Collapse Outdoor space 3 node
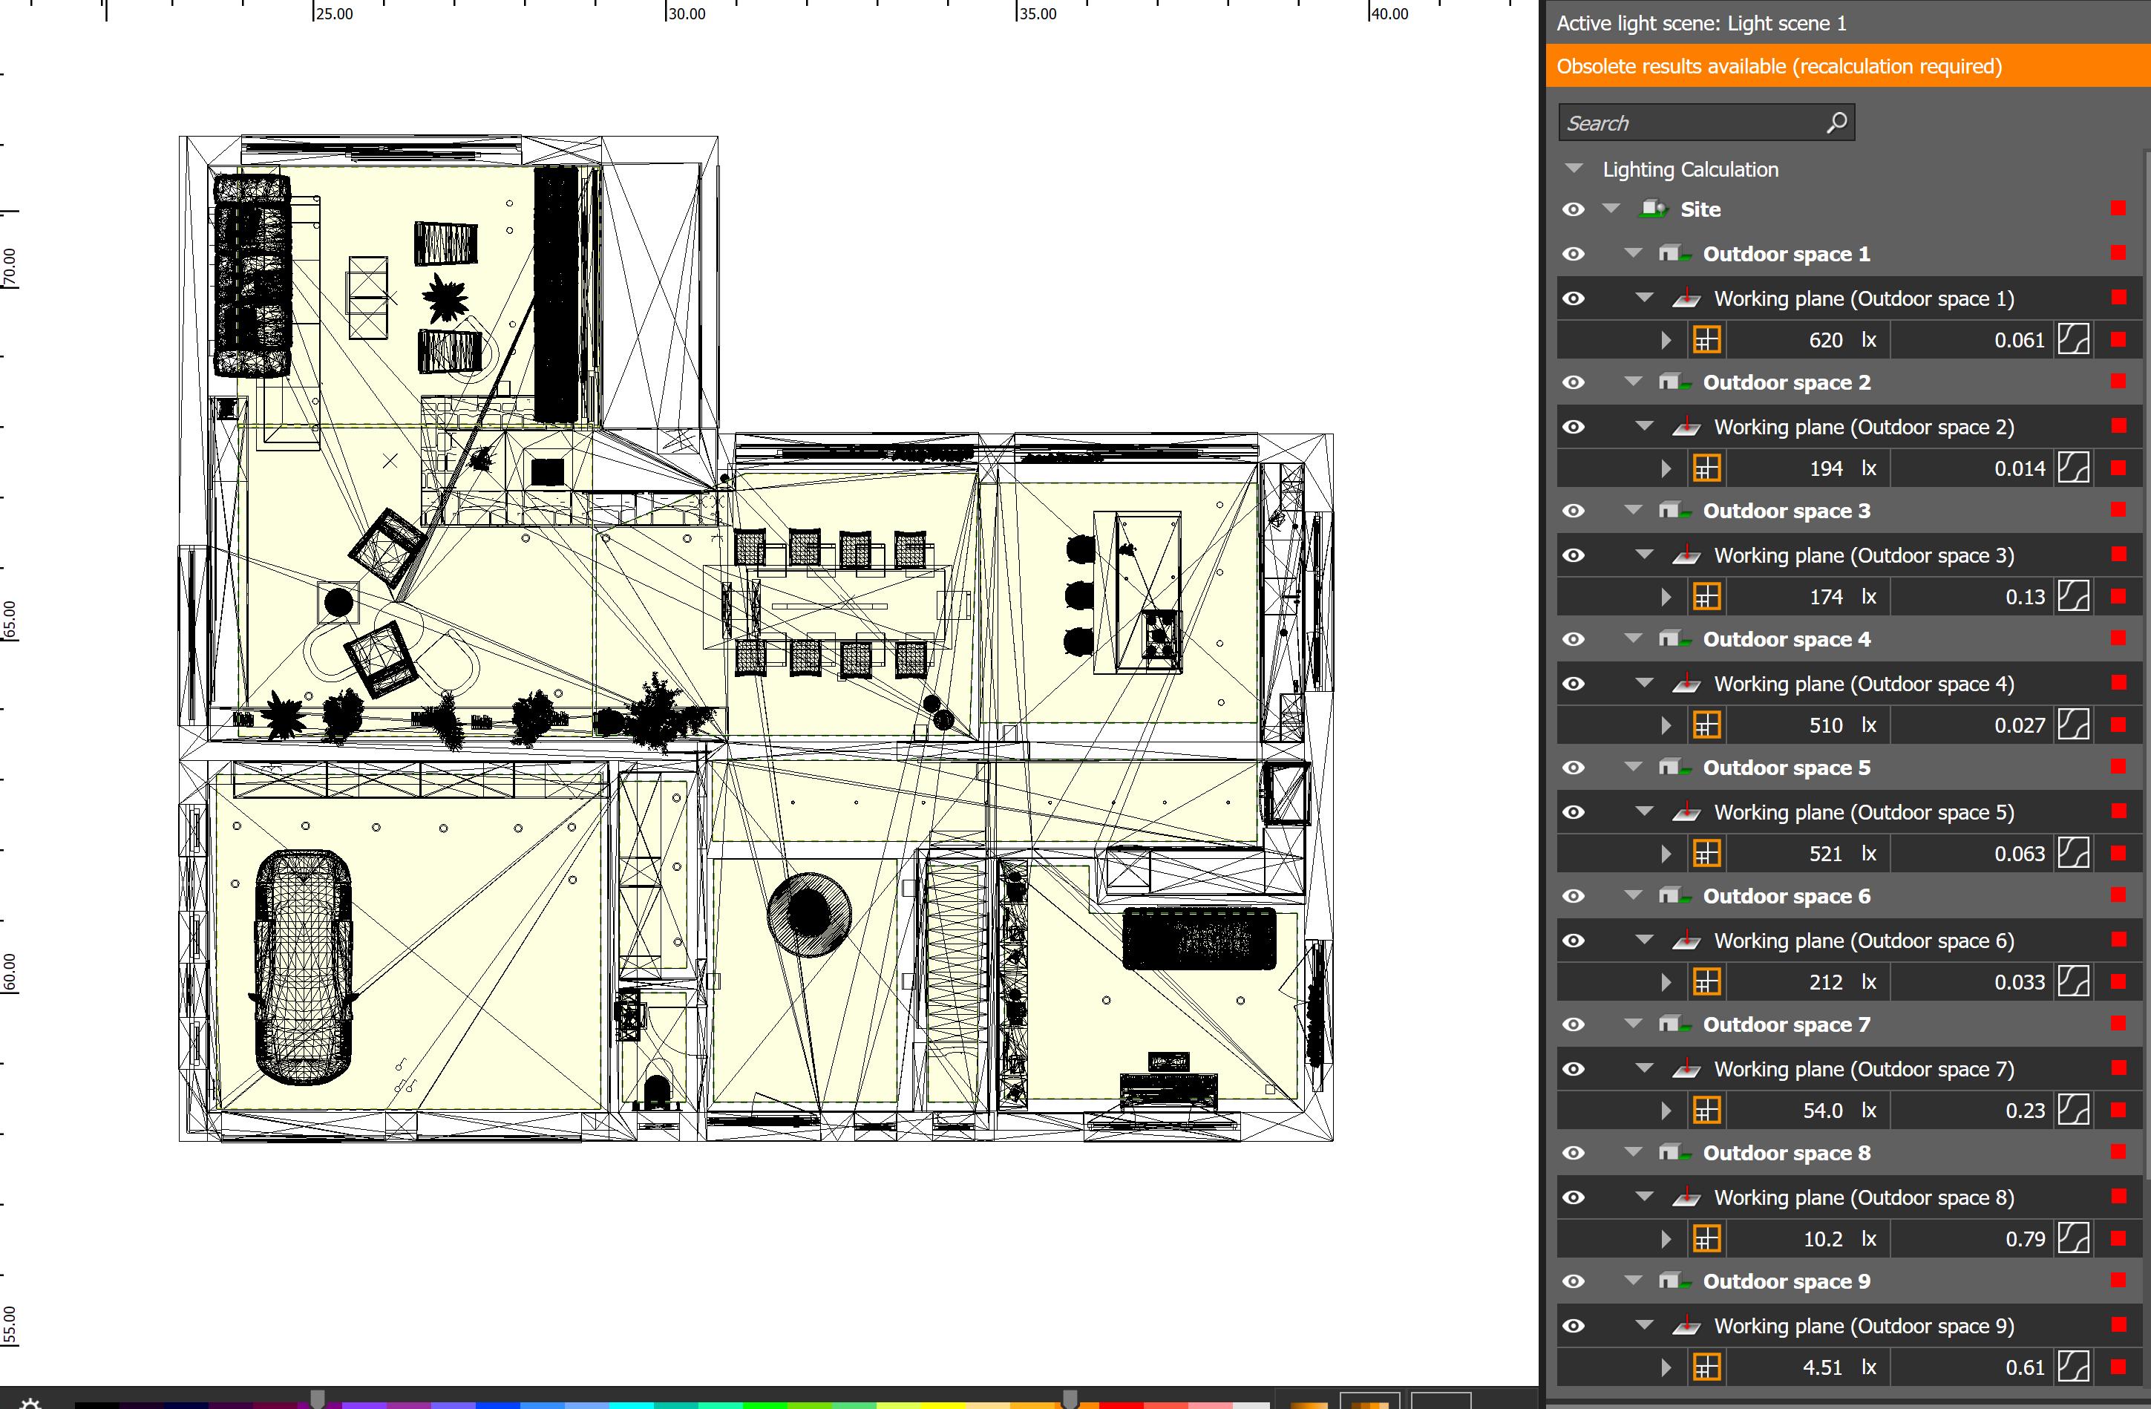The height and width of the screenshot is (1409, 2151). (x=1633, y=510)
